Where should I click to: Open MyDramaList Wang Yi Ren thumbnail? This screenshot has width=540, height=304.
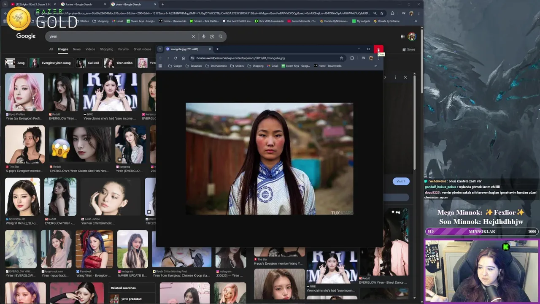tap(22, 197)
